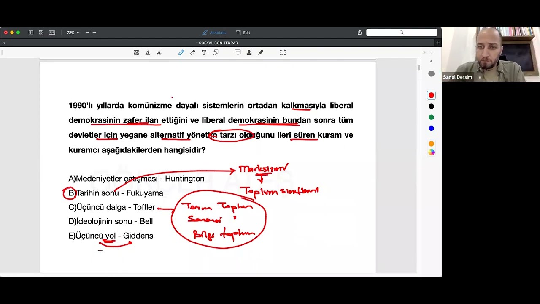Toggle the sidebar panel icon
The height and width of the screenshot is (304, 540).
(x=31, y=33)
